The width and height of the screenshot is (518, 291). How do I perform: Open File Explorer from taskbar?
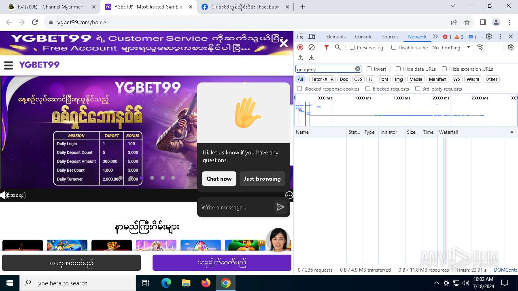click(186, 283)
